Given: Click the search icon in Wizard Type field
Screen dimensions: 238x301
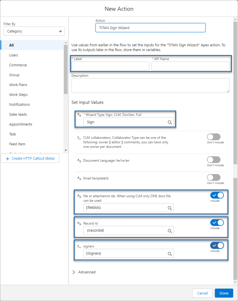Looking at the screenshot, I should [170, 122].
